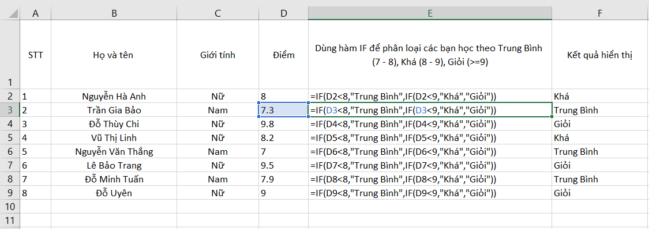Select name cell Nguyễn Hà Anh

114,96
